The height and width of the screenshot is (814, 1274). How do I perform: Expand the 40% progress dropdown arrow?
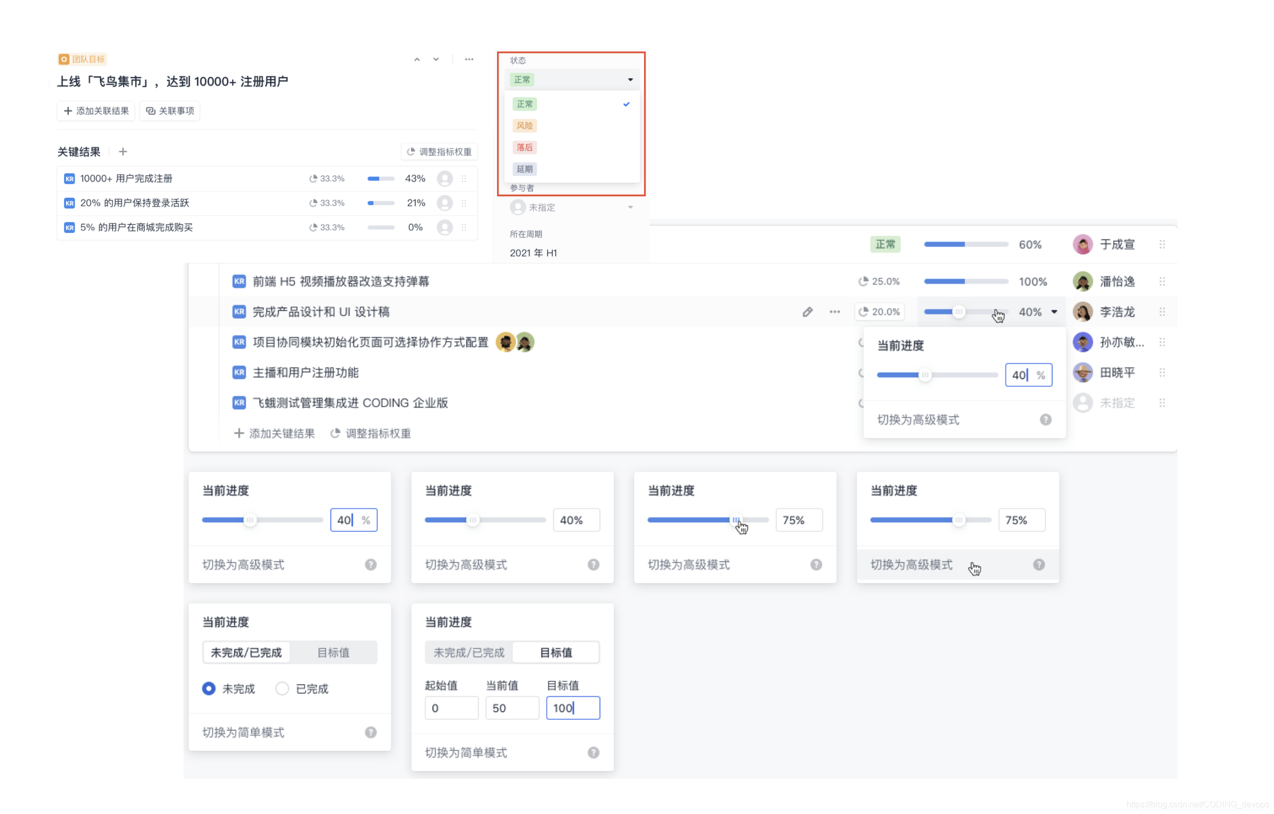pyautogui.click(x=1054, y=311)
